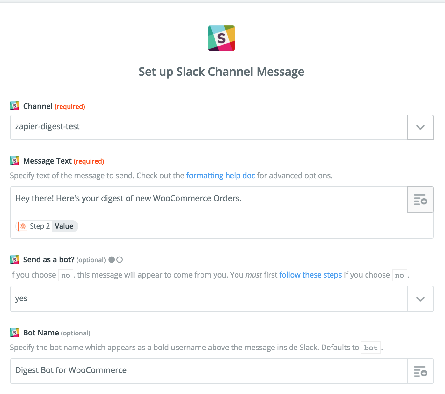Open insert-field button for Bot Name
445x394 pixels.
420,371
